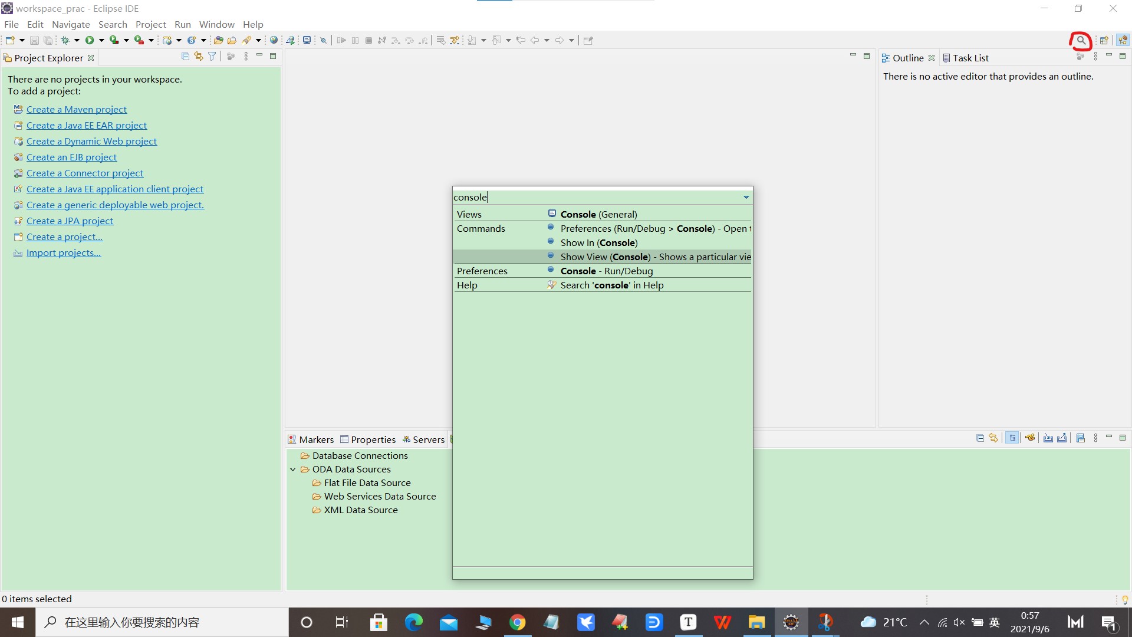
Task: Click Collapse All in Project Explorer
Action: tap(185, 57)
